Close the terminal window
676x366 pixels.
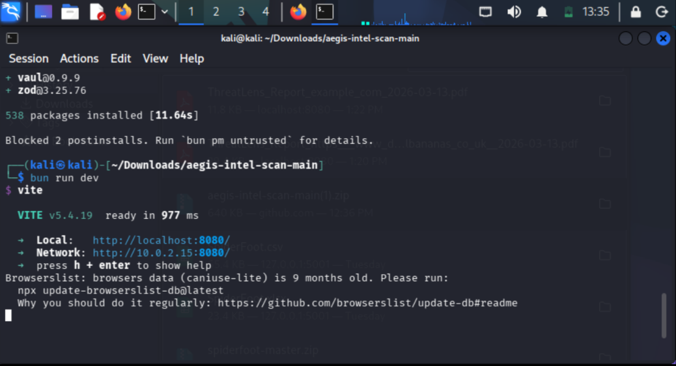(x=663, y=38)
